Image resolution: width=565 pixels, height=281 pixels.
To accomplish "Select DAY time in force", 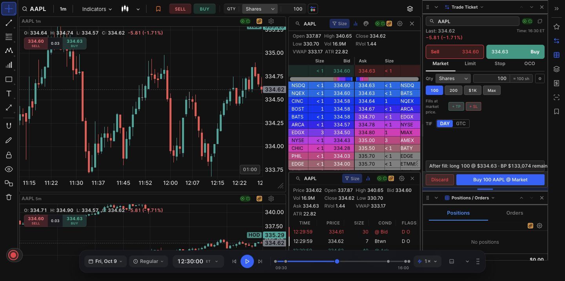I will pos(445,124).
